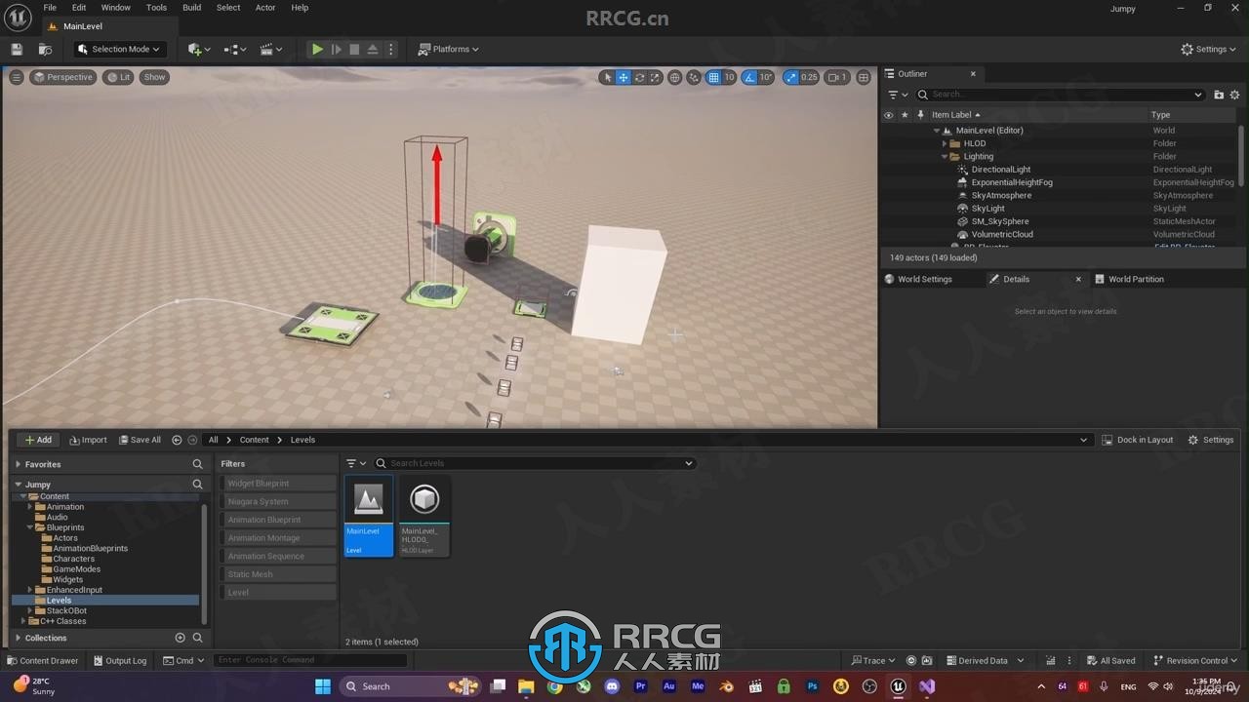Screen dimensions: 1249x702
Task: Select VolumetricCloud in the Outliner
Action: [x=1002, y=234]
